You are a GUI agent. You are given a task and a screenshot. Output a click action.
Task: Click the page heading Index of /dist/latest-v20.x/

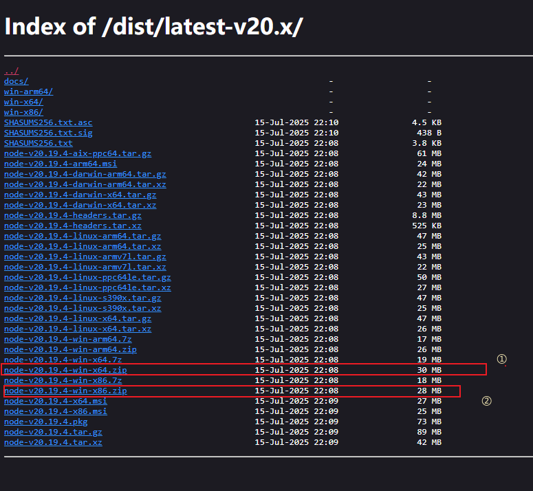tap(153, 27)
